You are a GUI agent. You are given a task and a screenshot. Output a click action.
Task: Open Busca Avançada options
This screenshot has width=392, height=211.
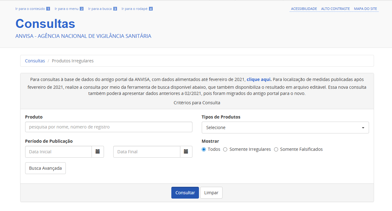(x=45, y=168)
